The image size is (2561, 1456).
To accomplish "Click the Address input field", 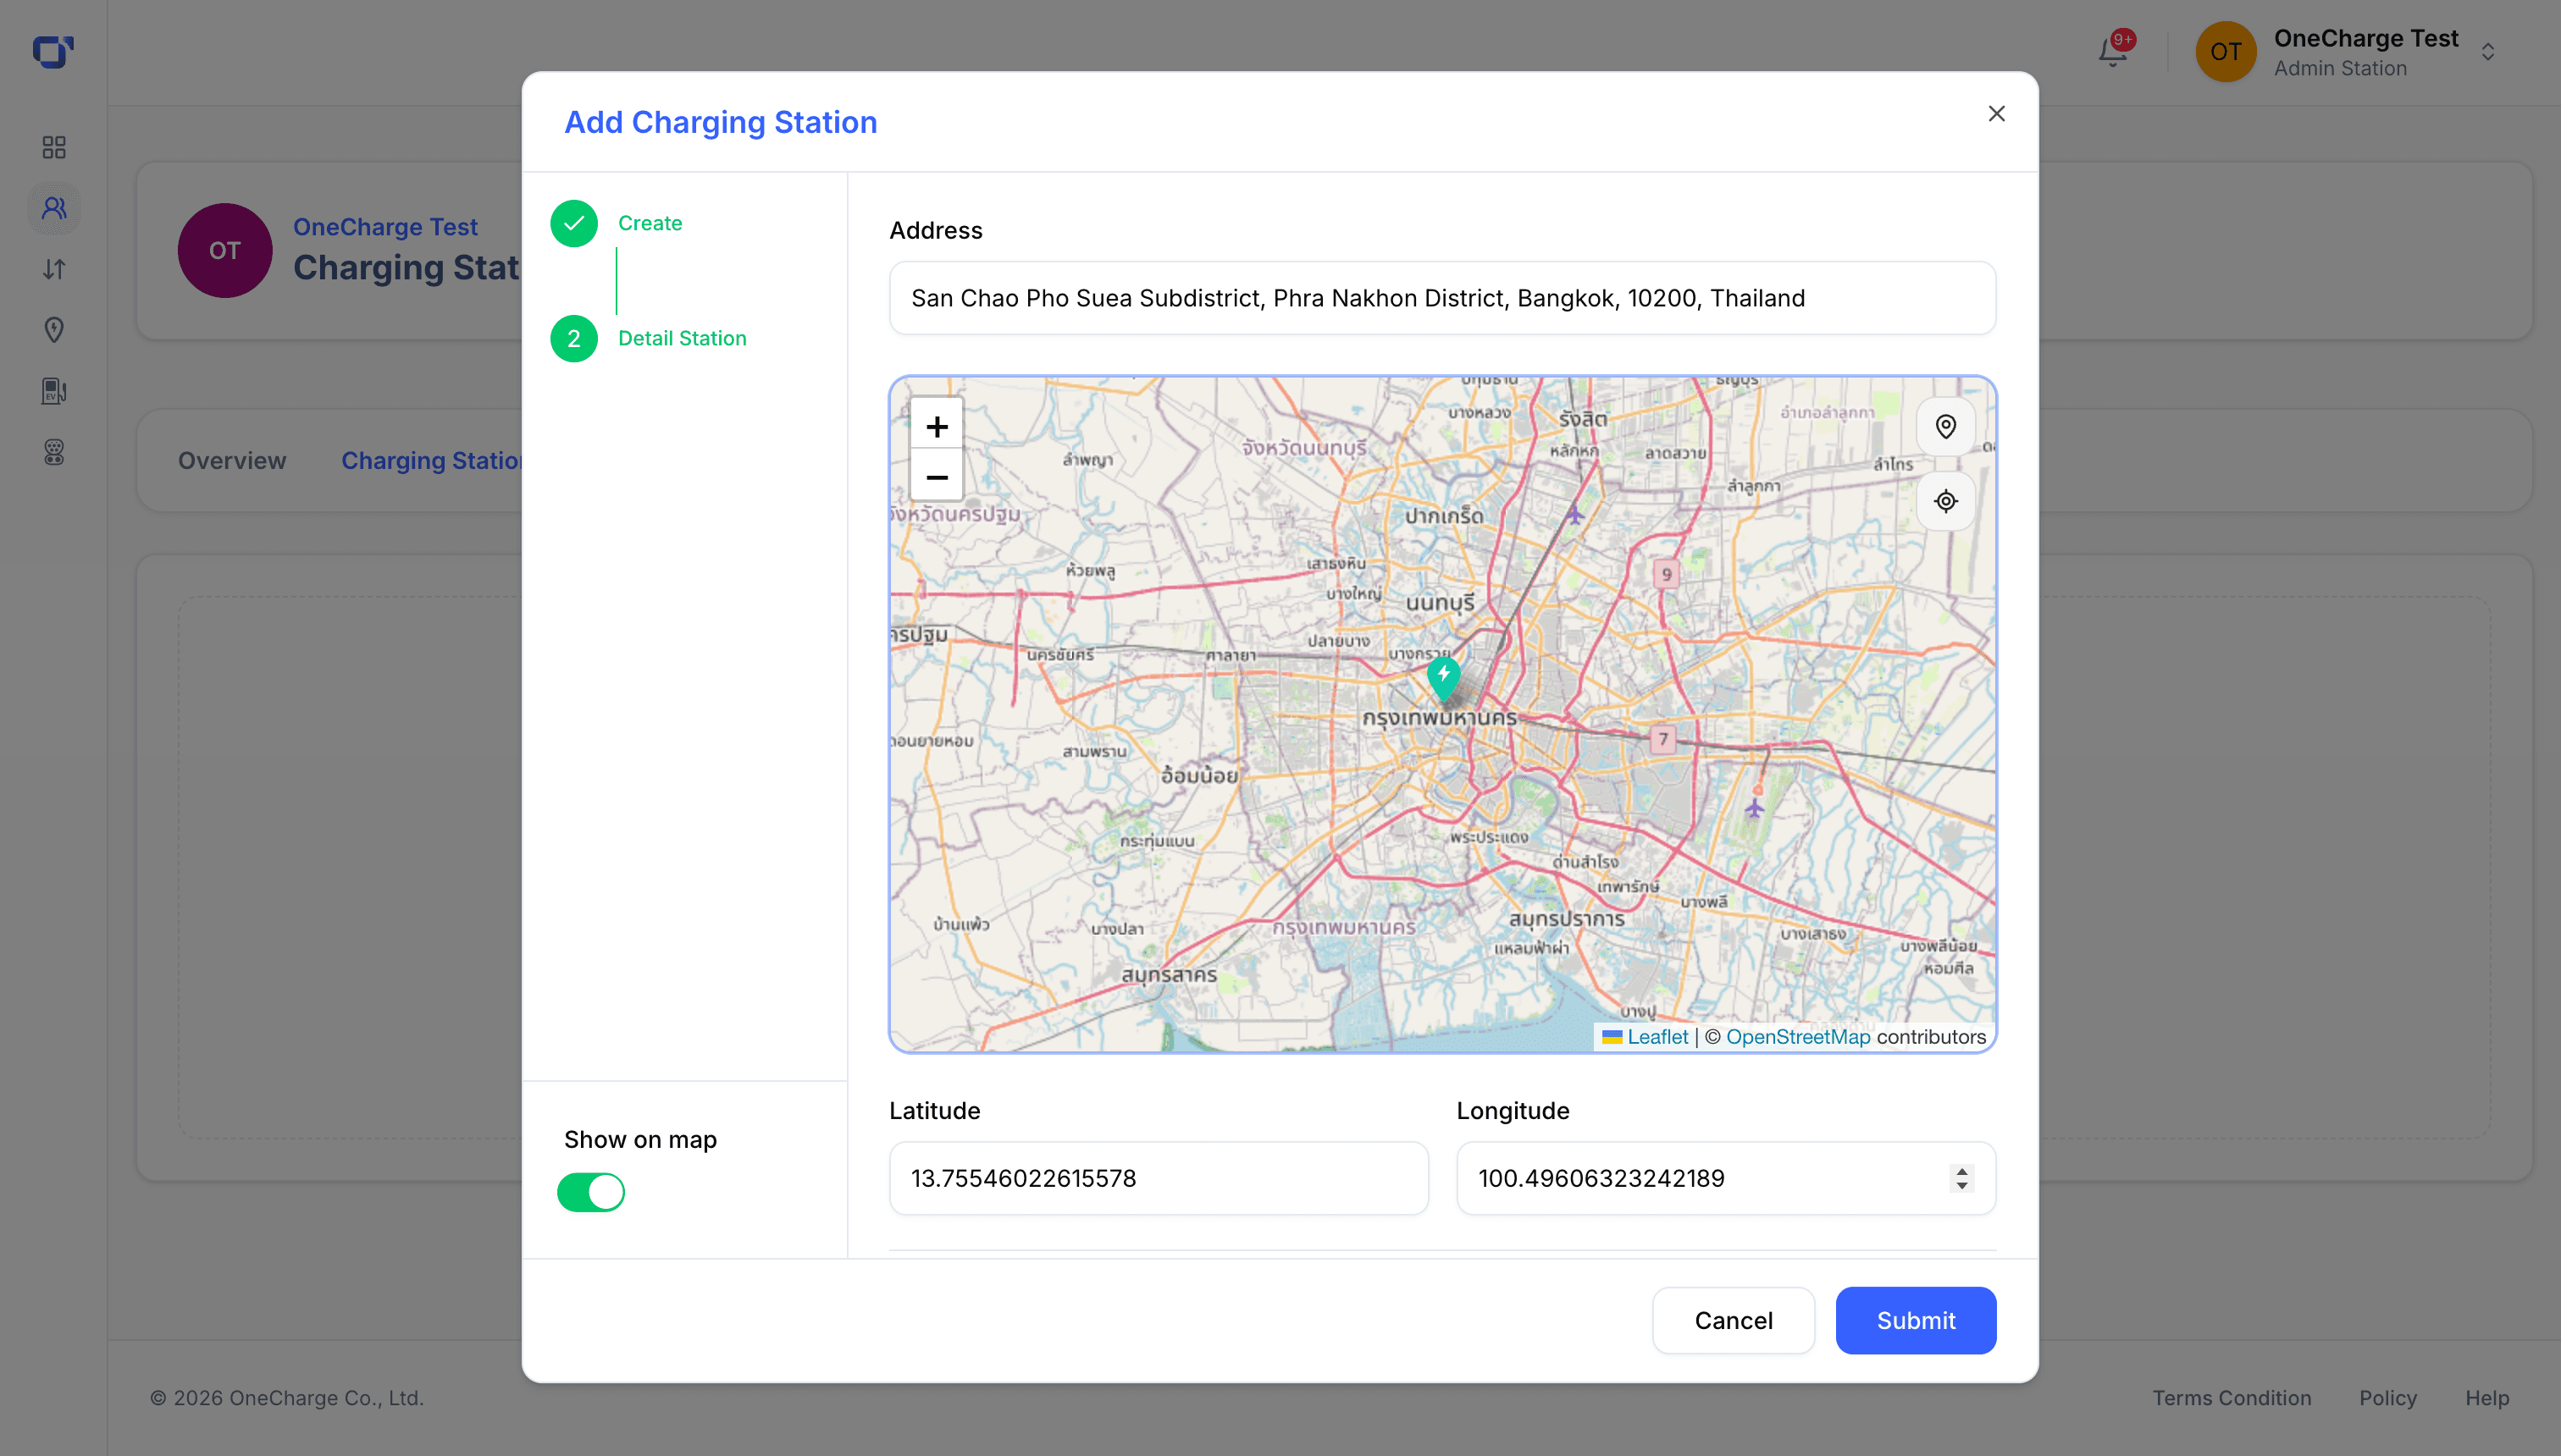I will [x=1441, y=298].
